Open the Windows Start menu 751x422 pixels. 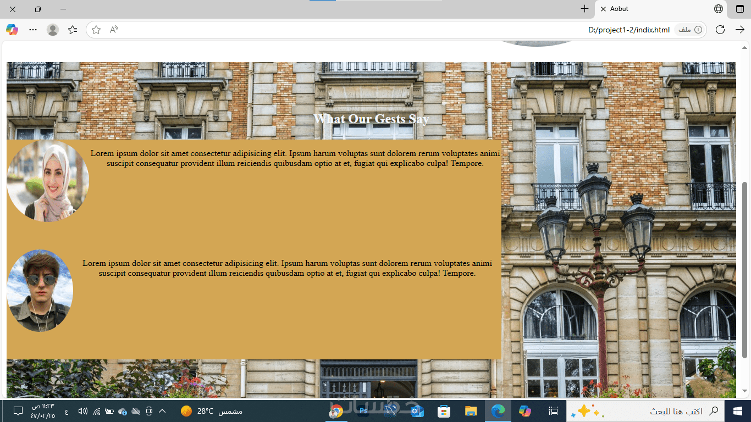(738, 411)
